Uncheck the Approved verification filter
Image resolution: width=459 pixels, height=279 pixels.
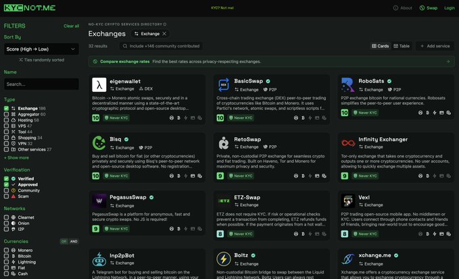[6, 184]
